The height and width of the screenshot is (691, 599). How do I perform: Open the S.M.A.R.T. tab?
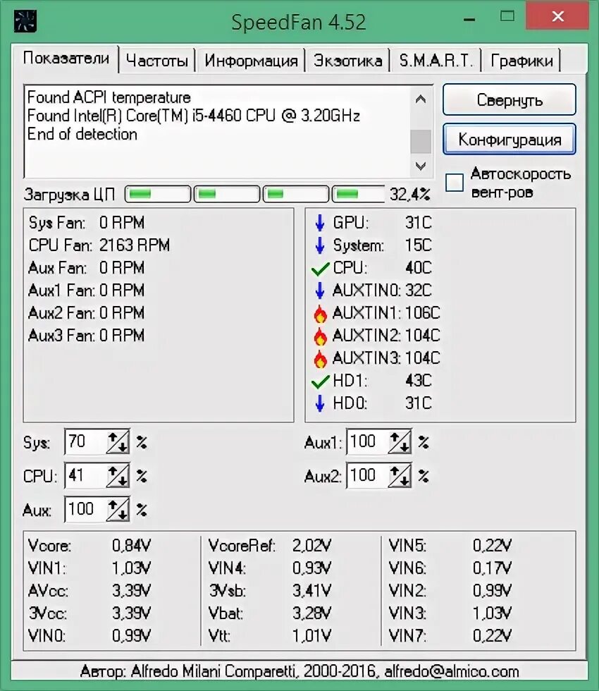436,61
